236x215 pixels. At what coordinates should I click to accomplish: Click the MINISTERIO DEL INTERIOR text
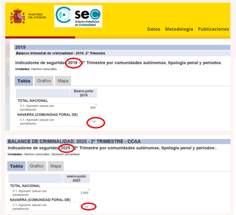(37, 16)
